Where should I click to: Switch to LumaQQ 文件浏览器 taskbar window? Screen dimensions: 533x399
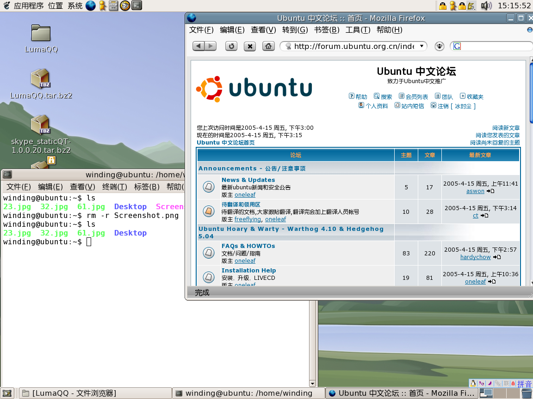pos(95,393)
